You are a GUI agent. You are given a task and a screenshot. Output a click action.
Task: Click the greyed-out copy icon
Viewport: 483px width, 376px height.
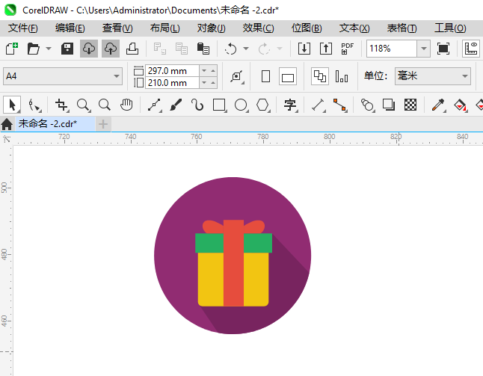[182, 49]
